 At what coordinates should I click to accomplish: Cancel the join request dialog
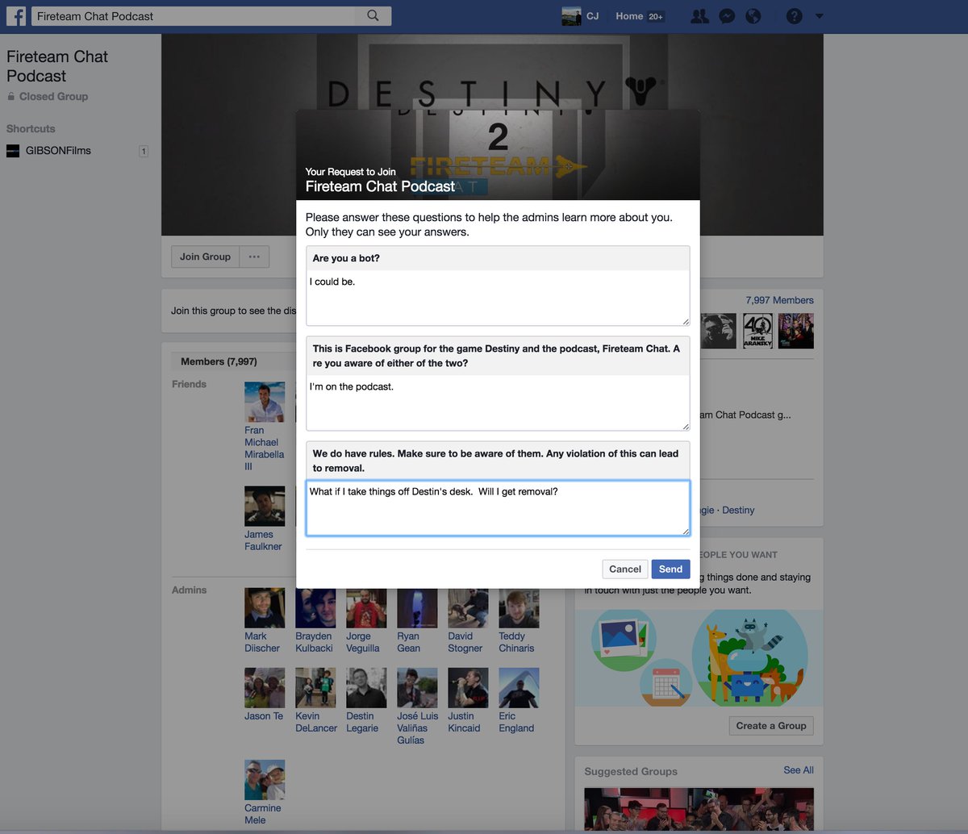coord(624,569)
